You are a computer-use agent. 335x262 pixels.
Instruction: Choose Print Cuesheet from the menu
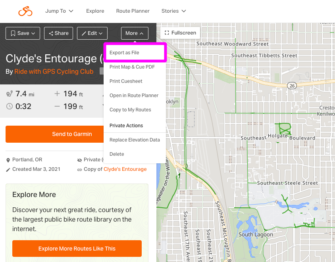(x=135, y=81)
